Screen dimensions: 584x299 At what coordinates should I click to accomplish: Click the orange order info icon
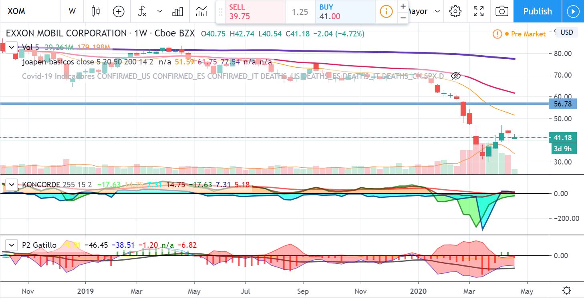(386, 12)
